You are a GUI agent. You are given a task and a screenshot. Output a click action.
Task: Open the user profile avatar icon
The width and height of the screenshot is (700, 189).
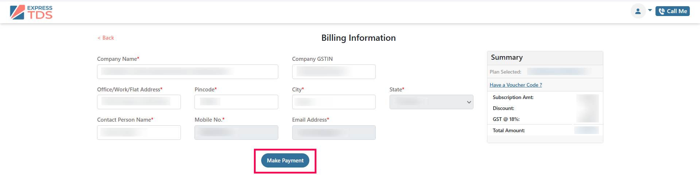pyautogui.click(x=638, y=11)
